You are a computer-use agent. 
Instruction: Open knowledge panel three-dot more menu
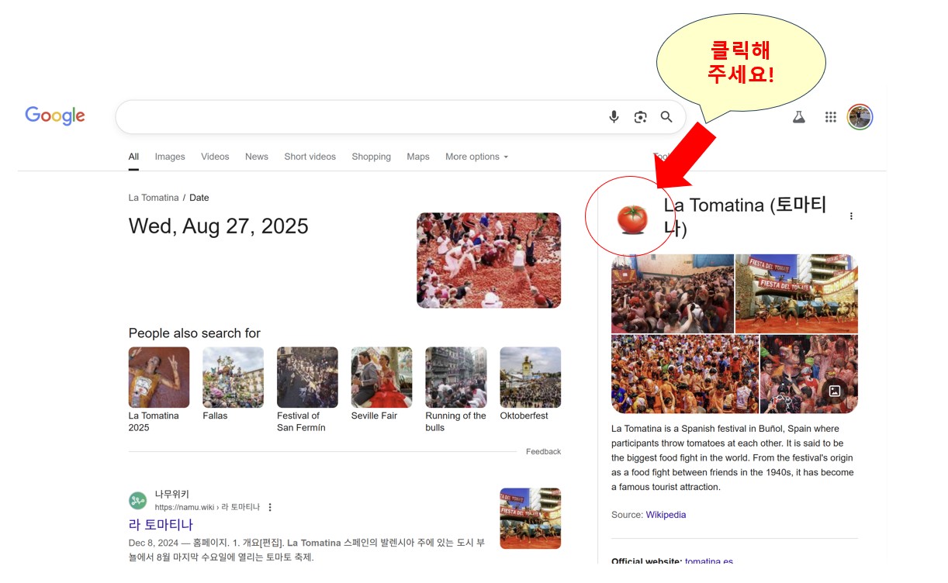click(x=851, y=216)
